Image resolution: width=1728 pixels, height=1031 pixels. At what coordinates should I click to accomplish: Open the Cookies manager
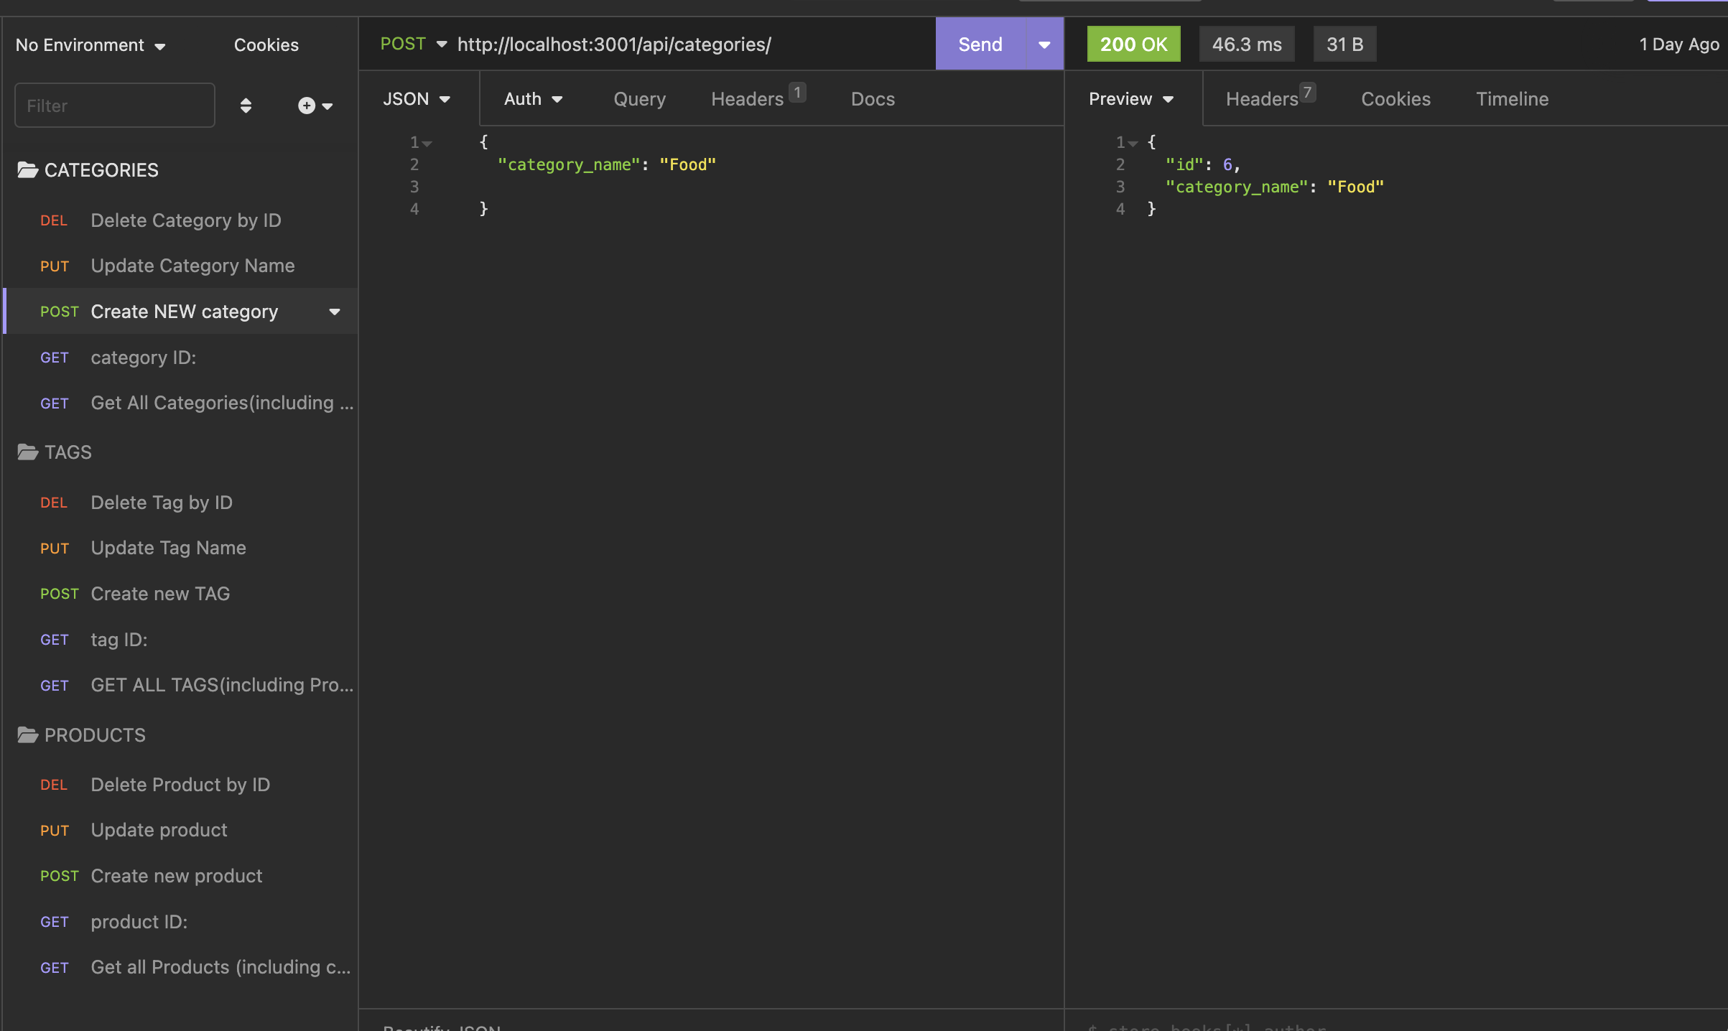(x=266, y=45)
